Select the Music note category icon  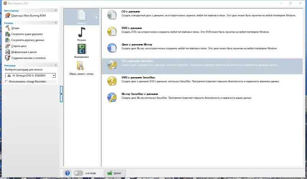pos(81,32)
